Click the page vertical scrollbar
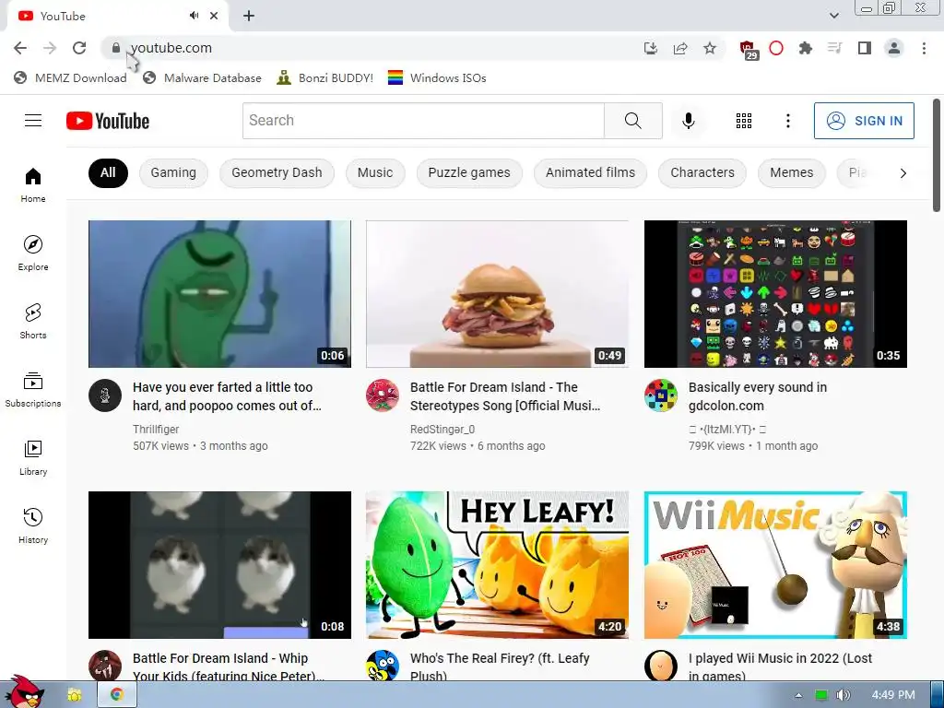The height and width of the screenshot is (708, 944). pos(937,155)
